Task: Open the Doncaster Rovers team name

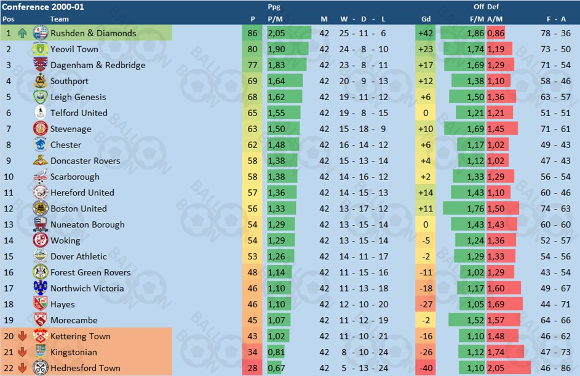Action: (x=85, y=161)
